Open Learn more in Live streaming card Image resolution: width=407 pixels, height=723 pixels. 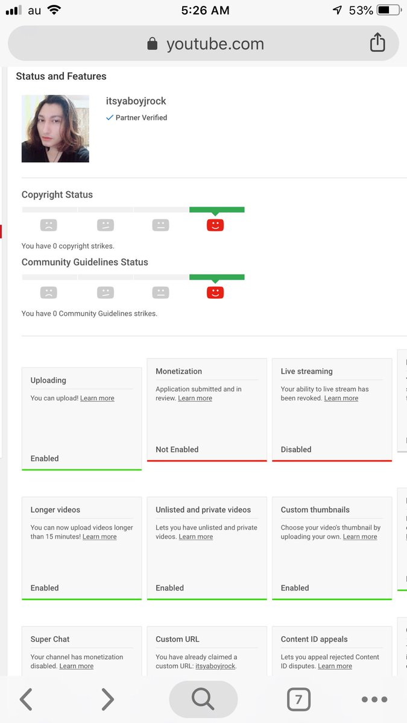tap(341, 398)
